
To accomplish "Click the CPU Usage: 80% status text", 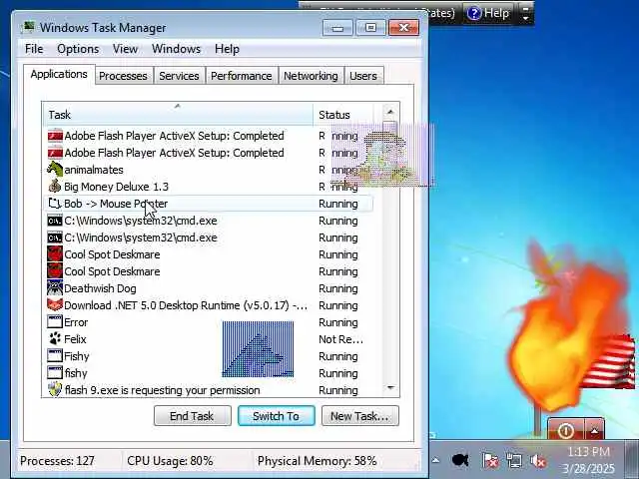I will 170,461.
